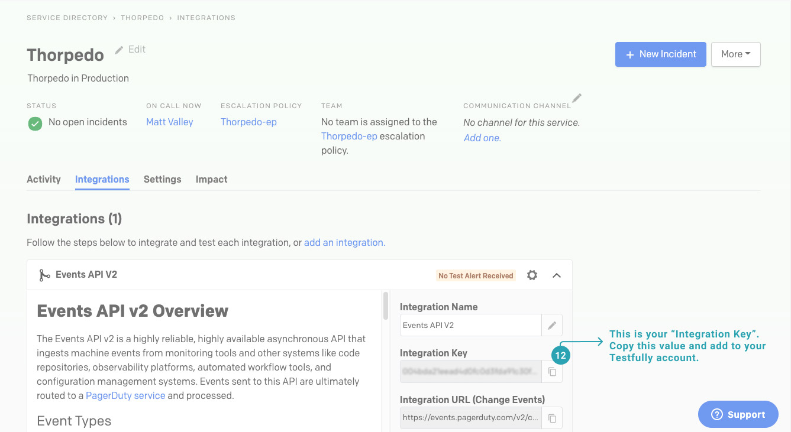Edit the Integration Name with pencil button

tap(552, 325)
